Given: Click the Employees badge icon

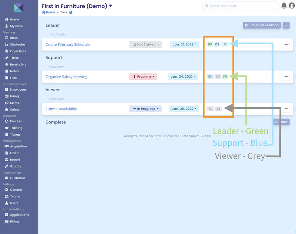Looking at the screenshot, I should tap(7, 89).
